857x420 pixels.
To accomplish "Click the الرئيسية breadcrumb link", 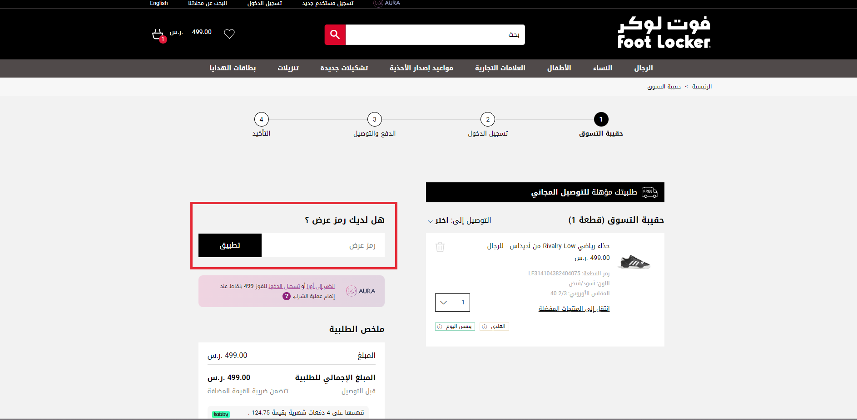I will tap(702, 87).
